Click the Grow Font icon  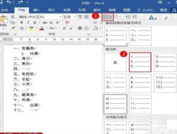64,28
